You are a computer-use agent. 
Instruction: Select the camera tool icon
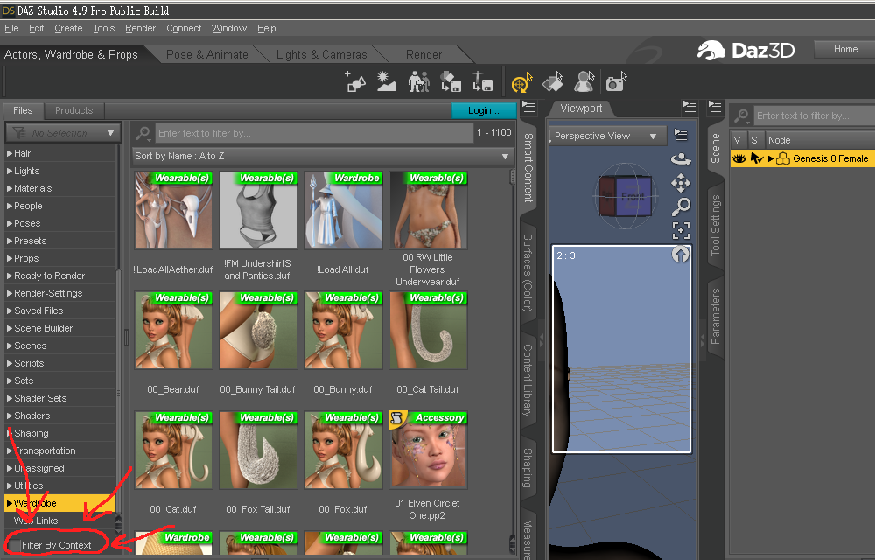coord(616,82)
